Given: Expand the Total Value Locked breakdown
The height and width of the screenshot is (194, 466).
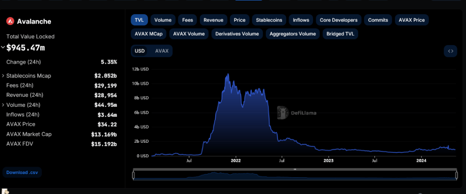Looking at the screenshot, I should (3, 47).
